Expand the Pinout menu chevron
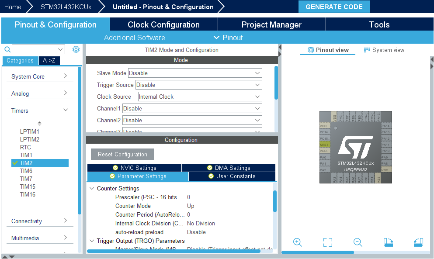434x259 pixels. [x=216, y=38]
